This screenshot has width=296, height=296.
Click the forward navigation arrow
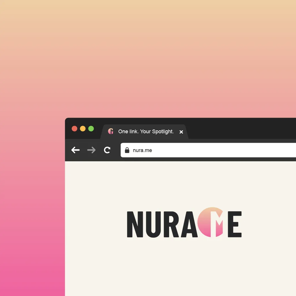click(91, 150)
